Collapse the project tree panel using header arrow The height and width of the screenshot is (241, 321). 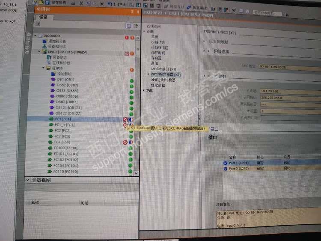coord(138,12)
